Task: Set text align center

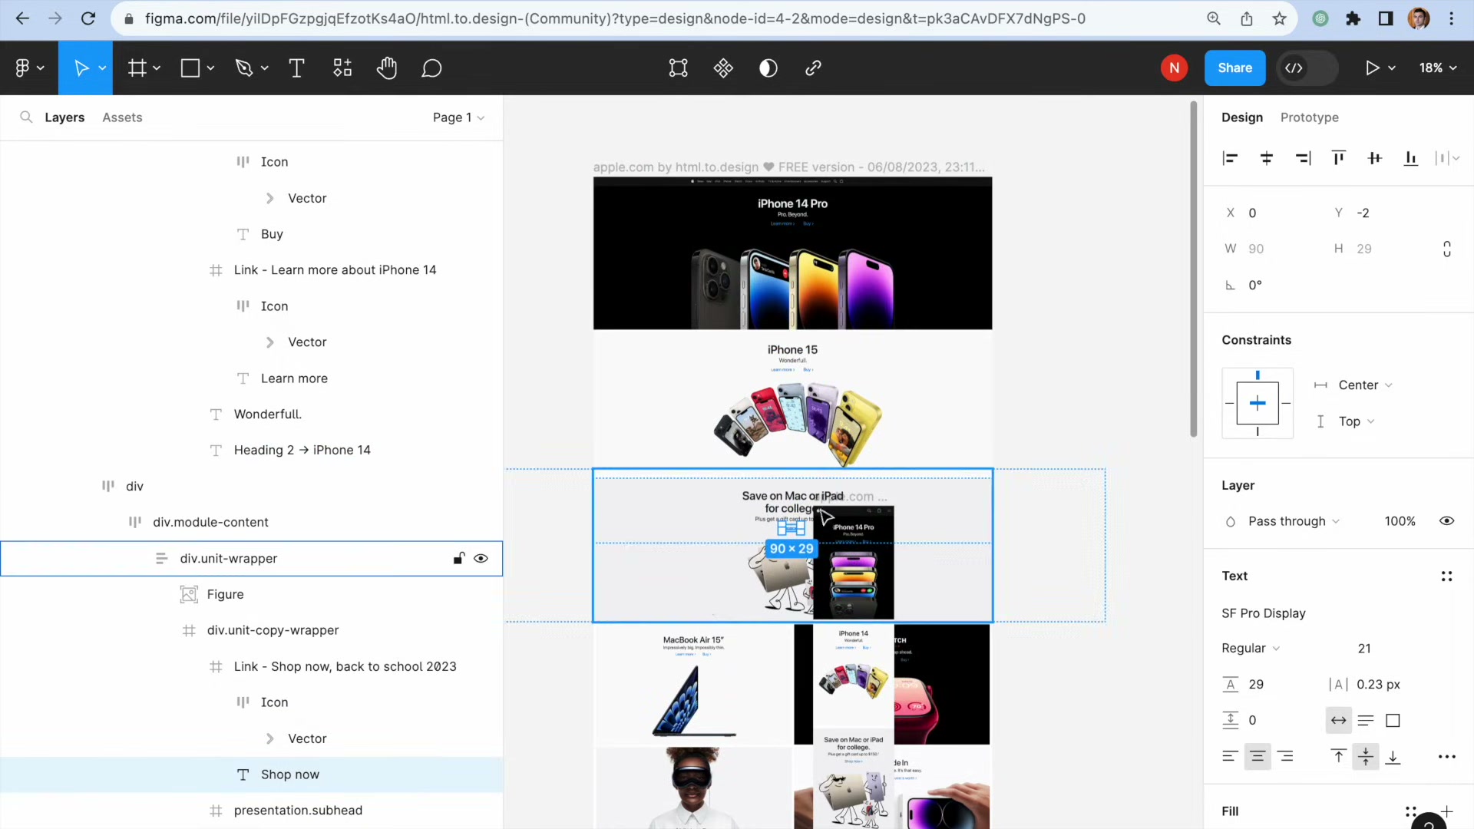Action: [1258, 757]
